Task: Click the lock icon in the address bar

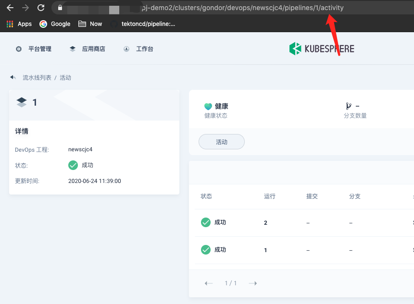Action: coord(60,8)
